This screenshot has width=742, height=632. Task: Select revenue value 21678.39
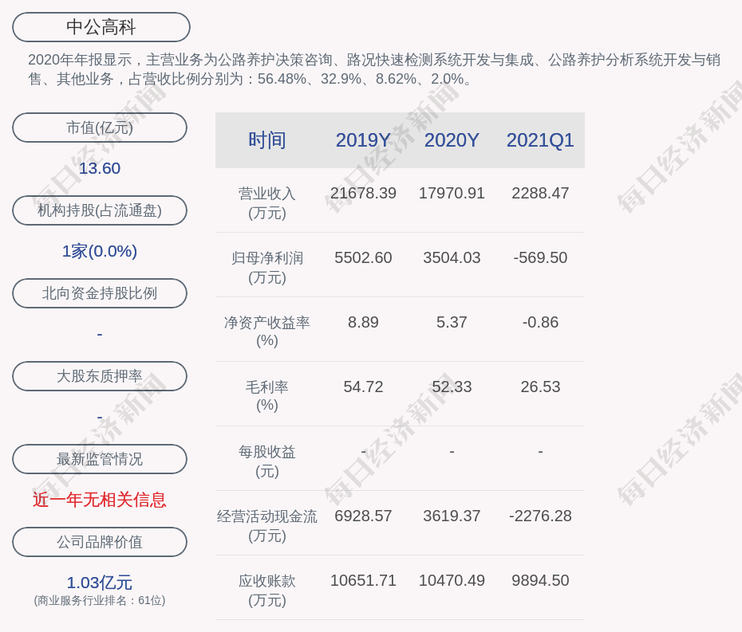click(x=363, y=194)
